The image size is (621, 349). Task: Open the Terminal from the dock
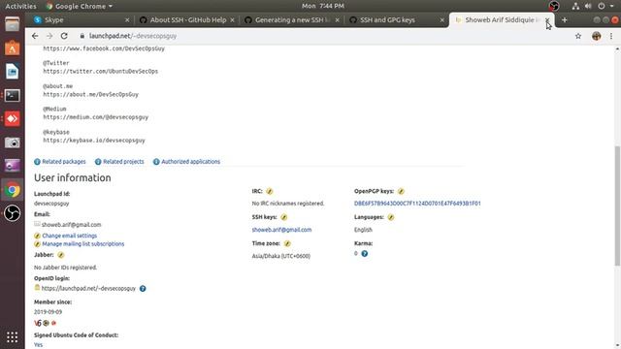pos(12,95)
